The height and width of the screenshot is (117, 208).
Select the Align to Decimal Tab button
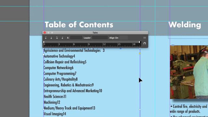pos(62,38)
